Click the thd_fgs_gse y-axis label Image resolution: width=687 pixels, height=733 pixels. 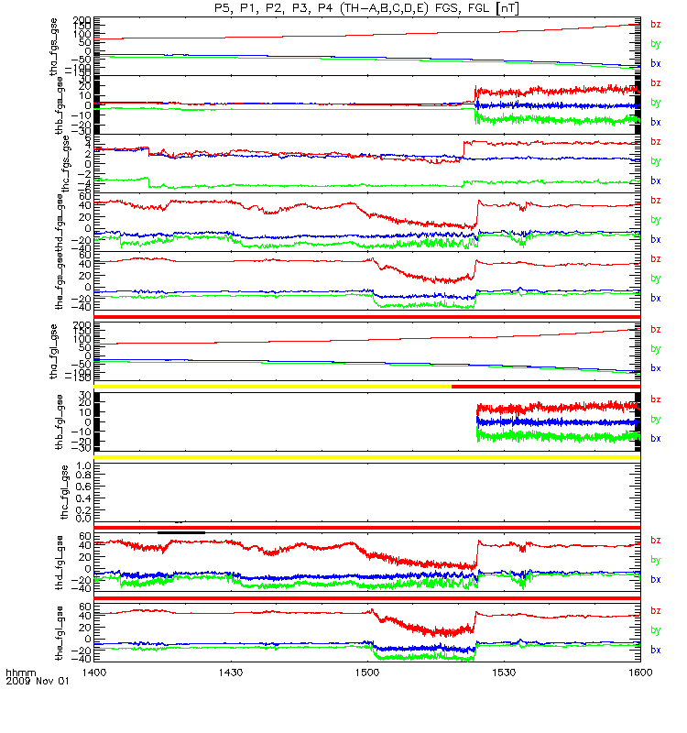pos(60,223)
